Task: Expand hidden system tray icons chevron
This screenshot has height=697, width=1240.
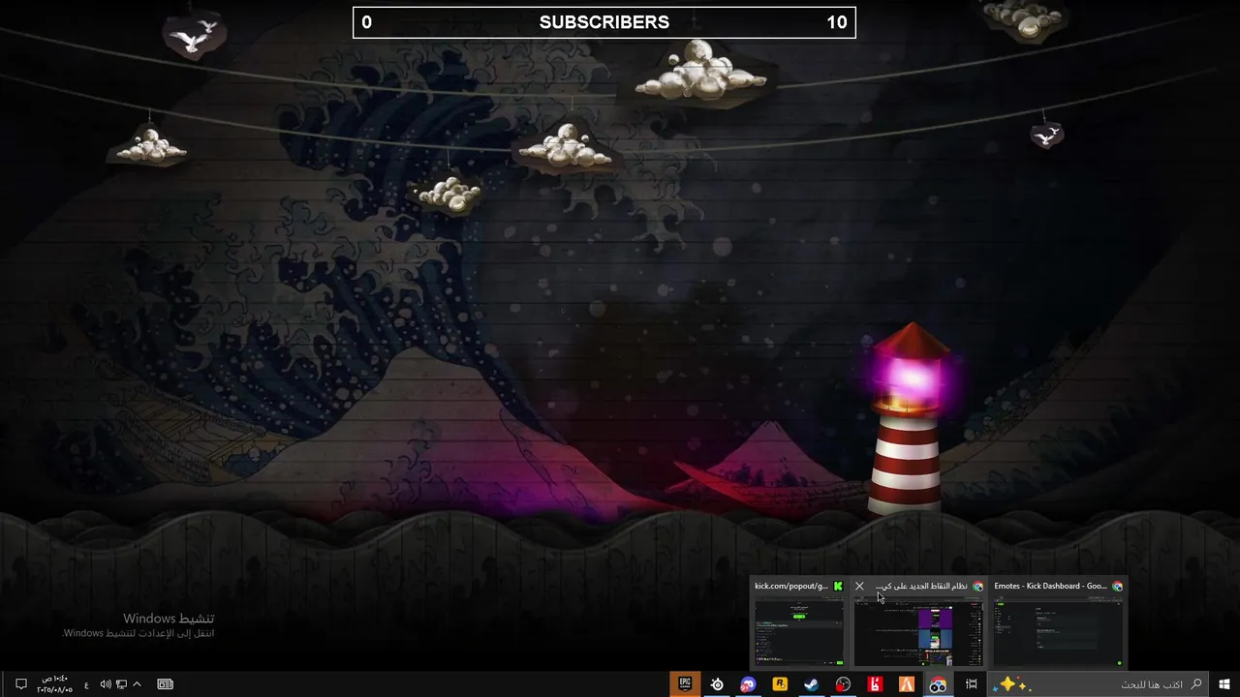Action: 137,684
